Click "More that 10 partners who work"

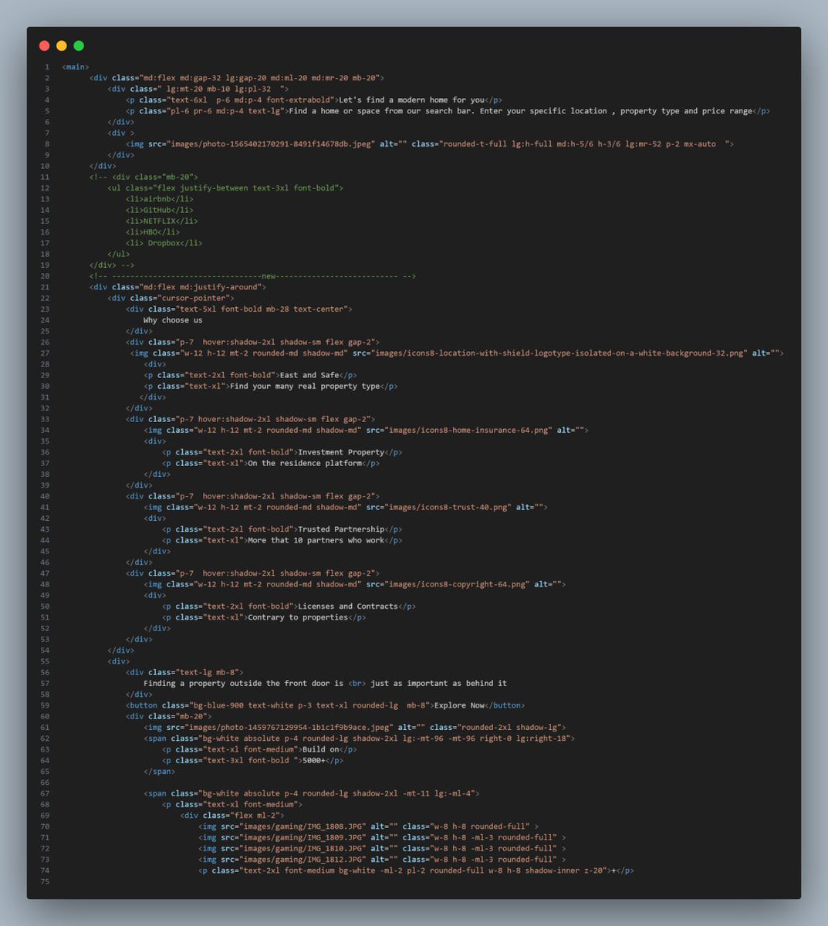pyautogui.click(x=316, y=541)
